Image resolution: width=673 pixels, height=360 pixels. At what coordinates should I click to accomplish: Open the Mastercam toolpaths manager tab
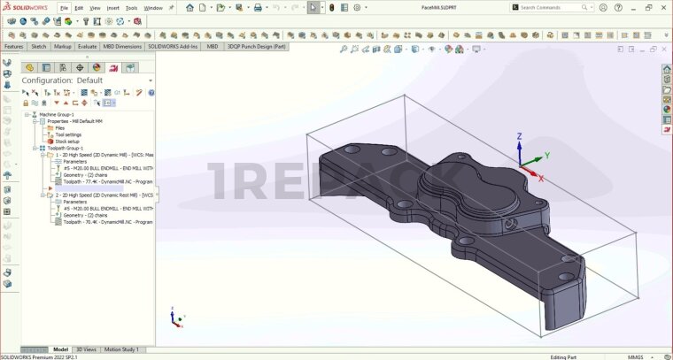click(113, 67)
